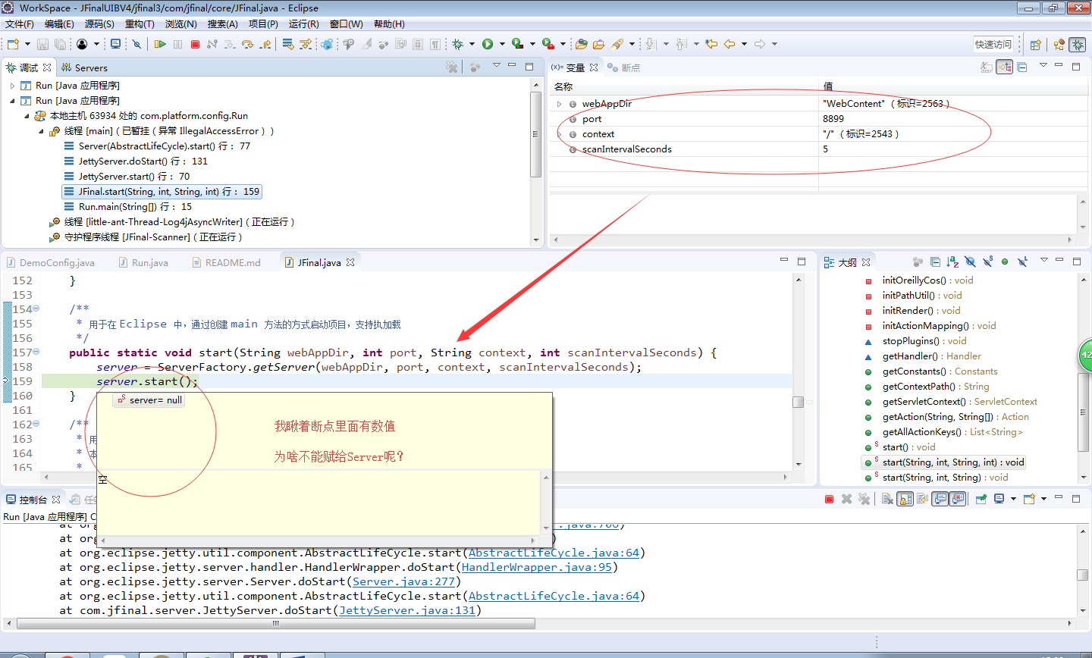Click the Open Perspective icon

point(1035,45)
